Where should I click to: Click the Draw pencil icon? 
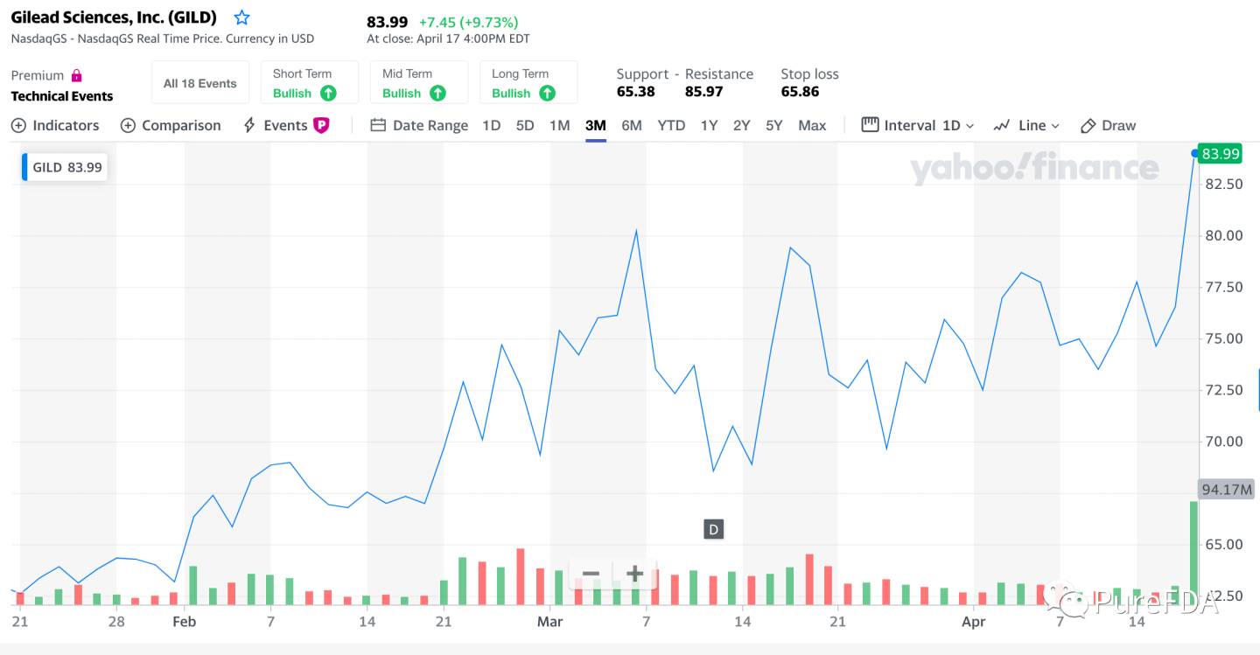pyautogui.click(x=1088, y=126)
